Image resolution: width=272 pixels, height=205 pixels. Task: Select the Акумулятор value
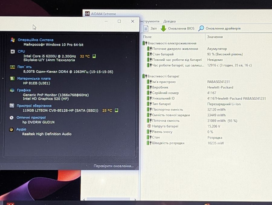pos(217,49)
